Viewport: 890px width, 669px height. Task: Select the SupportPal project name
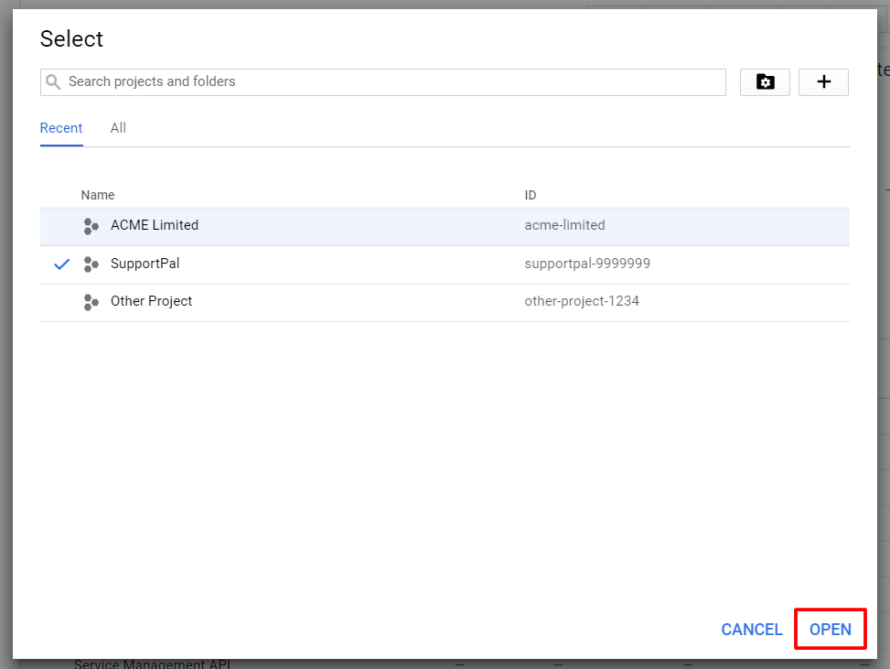[145, 264]
